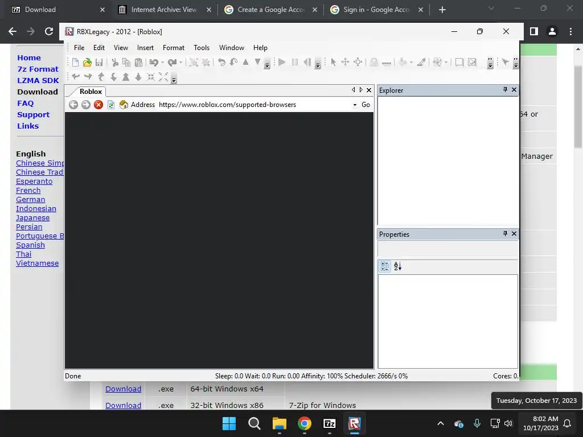Open File Explorer from the taskbar

[x=279, y=423]
